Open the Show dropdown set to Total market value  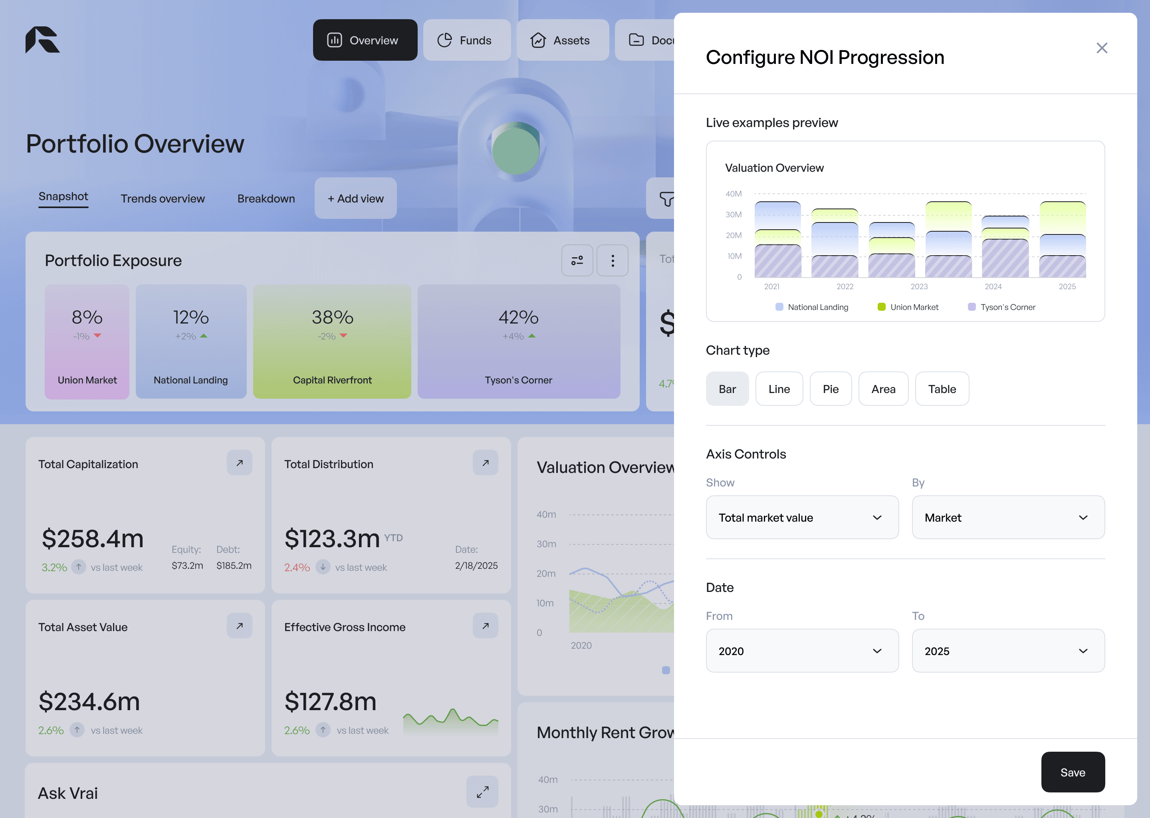(802, 517)
